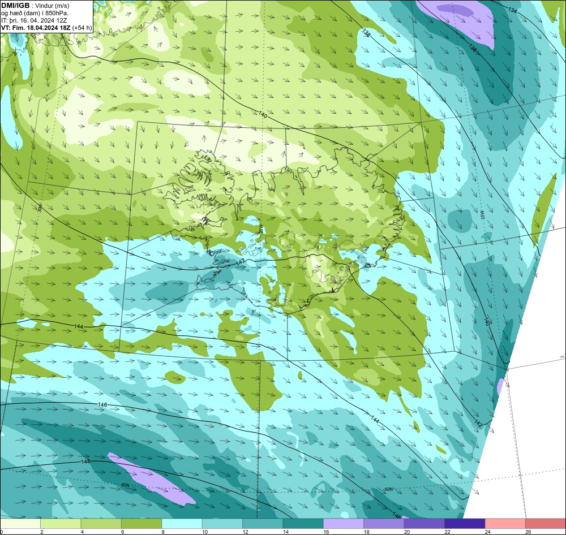Click the '30W' longitude label

[x=40, y=207]
